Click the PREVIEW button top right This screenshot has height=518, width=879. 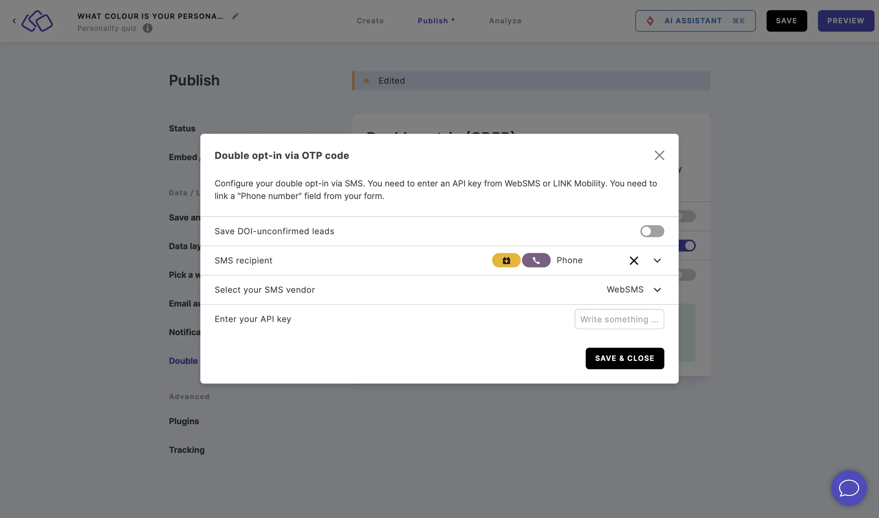[846, 20]
